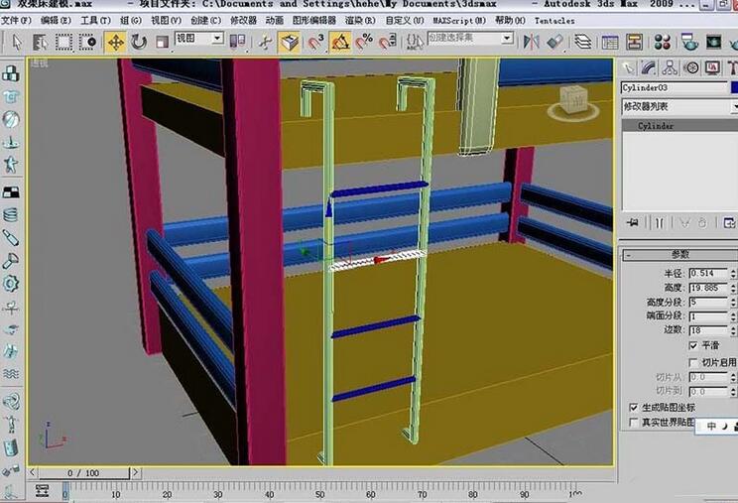
Task: Open the 视图 reference coordinate dropdown
Action: point(198,38)
